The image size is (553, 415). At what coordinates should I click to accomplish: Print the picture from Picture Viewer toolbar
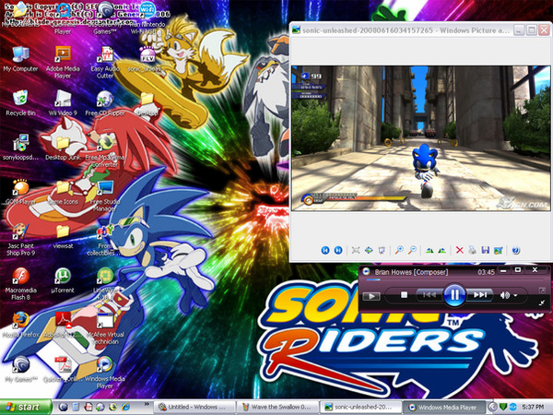click(472, 250)
